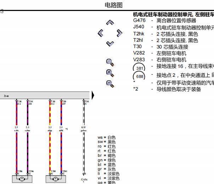Select the right motor symbol at T2hl
The width and height of the screenshot is (214, 184).
[56, 179]
